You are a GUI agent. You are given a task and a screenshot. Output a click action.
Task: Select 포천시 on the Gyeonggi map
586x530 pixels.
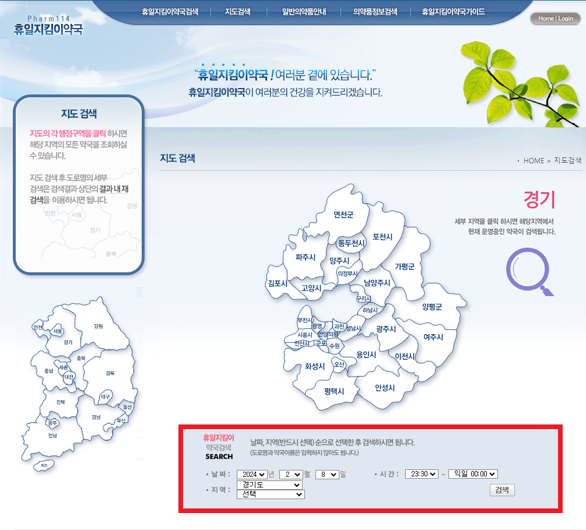pos(383,237)
